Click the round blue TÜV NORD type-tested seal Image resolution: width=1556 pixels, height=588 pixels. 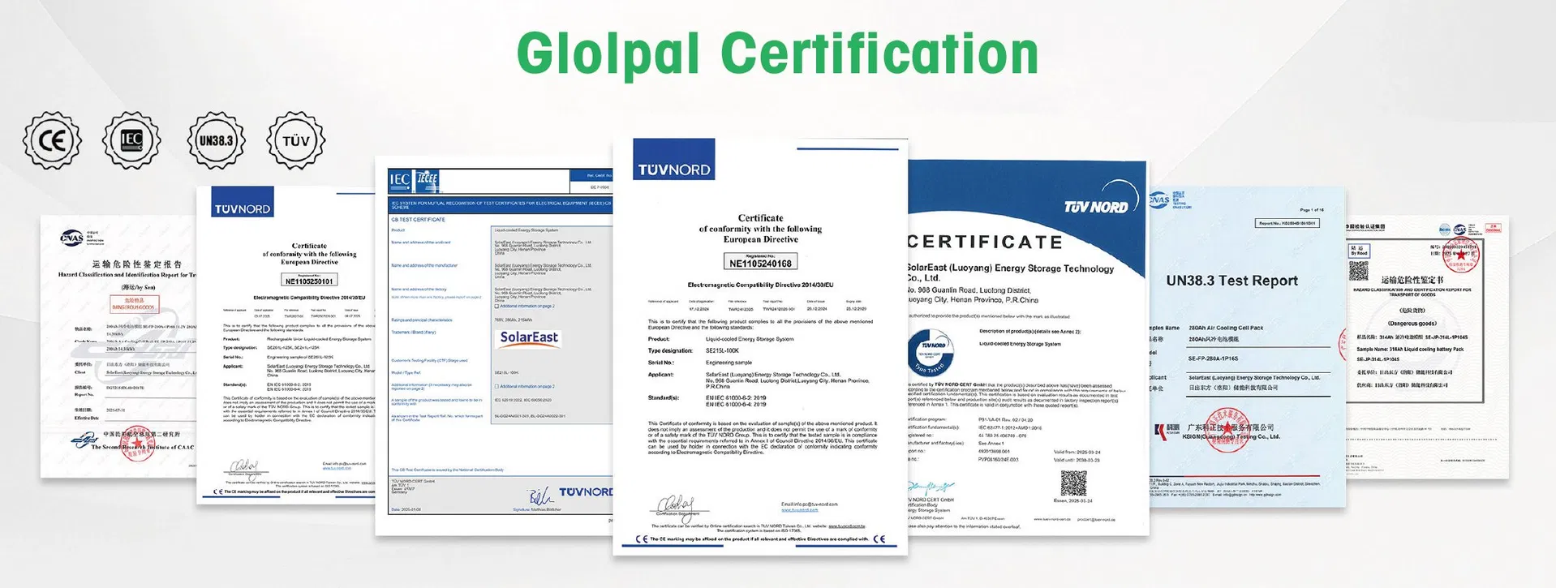[x=933, y=352]
